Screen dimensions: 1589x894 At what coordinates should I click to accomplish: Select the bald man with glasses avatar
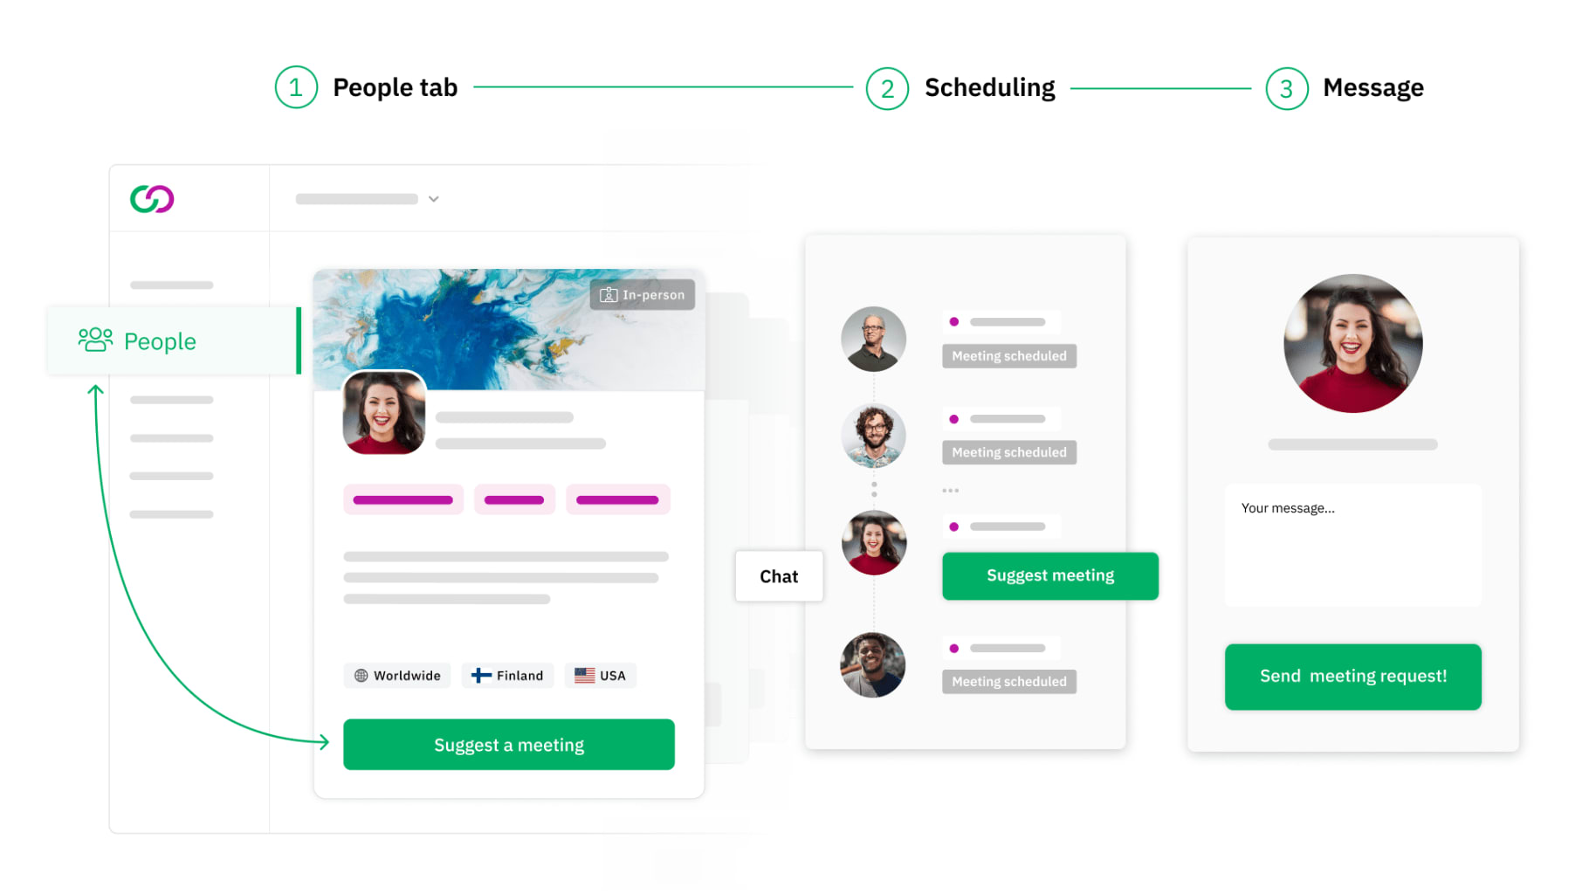tap(873, 339)
